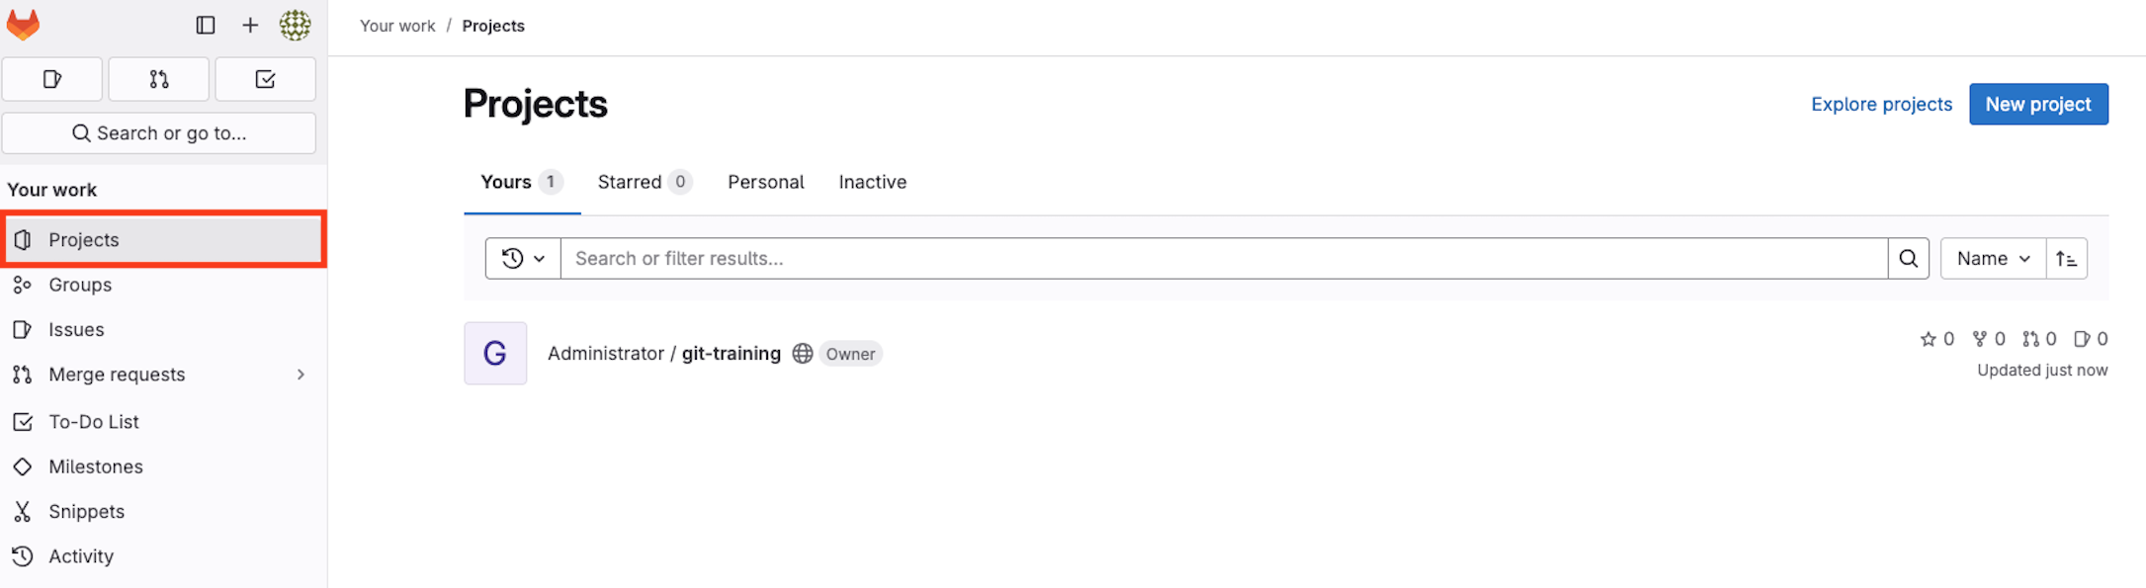Switch to the Inactive tab
The image size is (2146, 588).
click(x=872, y=182)
